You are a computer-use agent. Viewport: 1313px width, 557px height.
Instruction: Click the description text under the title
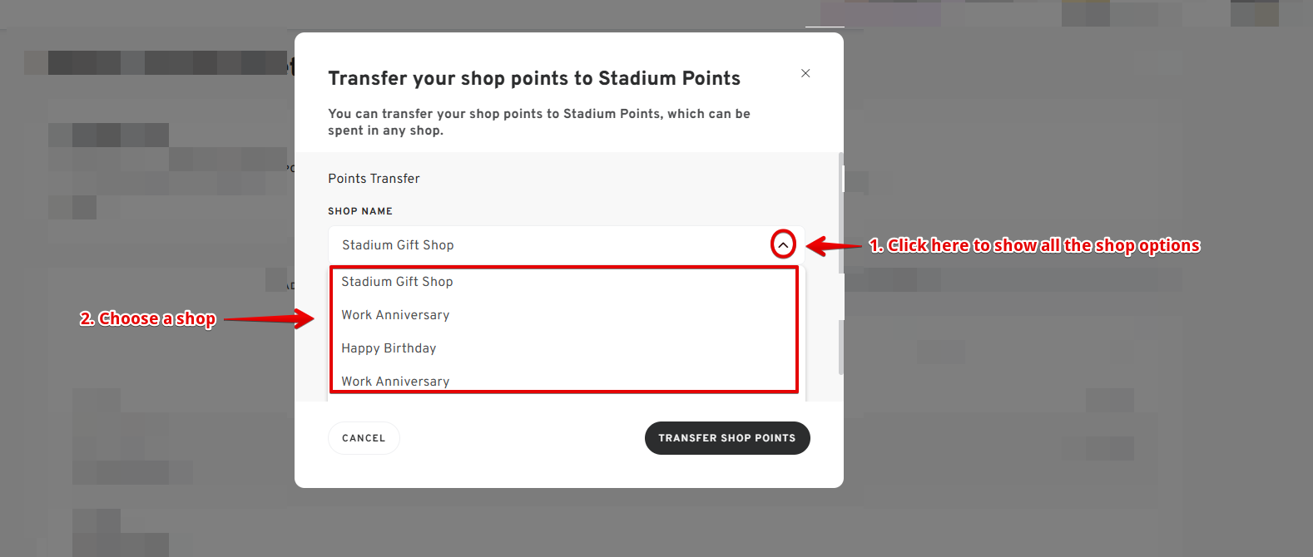click(x=538, y=121)
